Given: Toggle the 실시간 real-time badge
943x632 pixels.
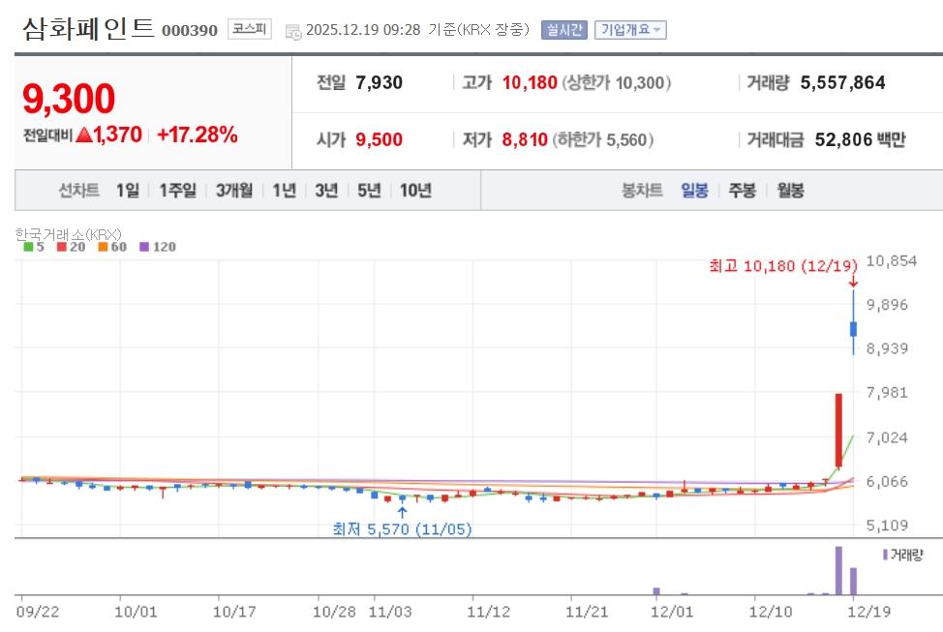Looking at the screenshot, I should (x=563, y=29).
